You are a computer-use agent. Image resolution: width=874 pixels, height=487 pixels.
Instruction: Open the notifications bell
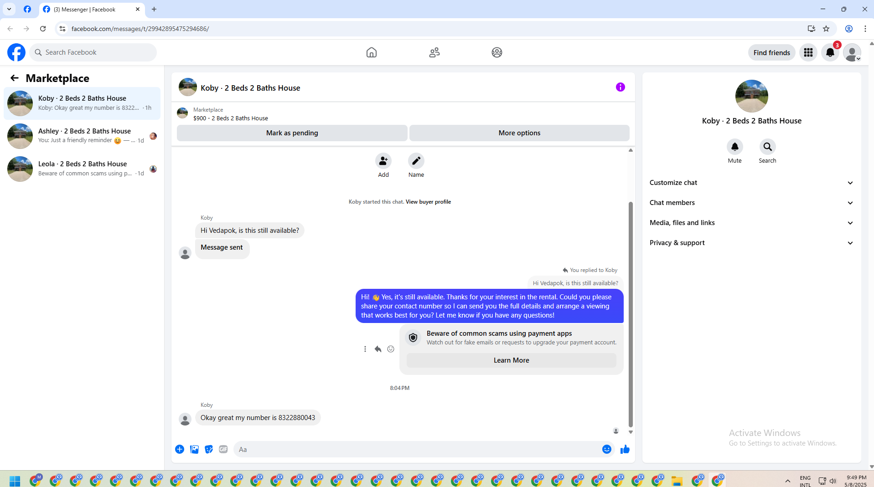830,52
